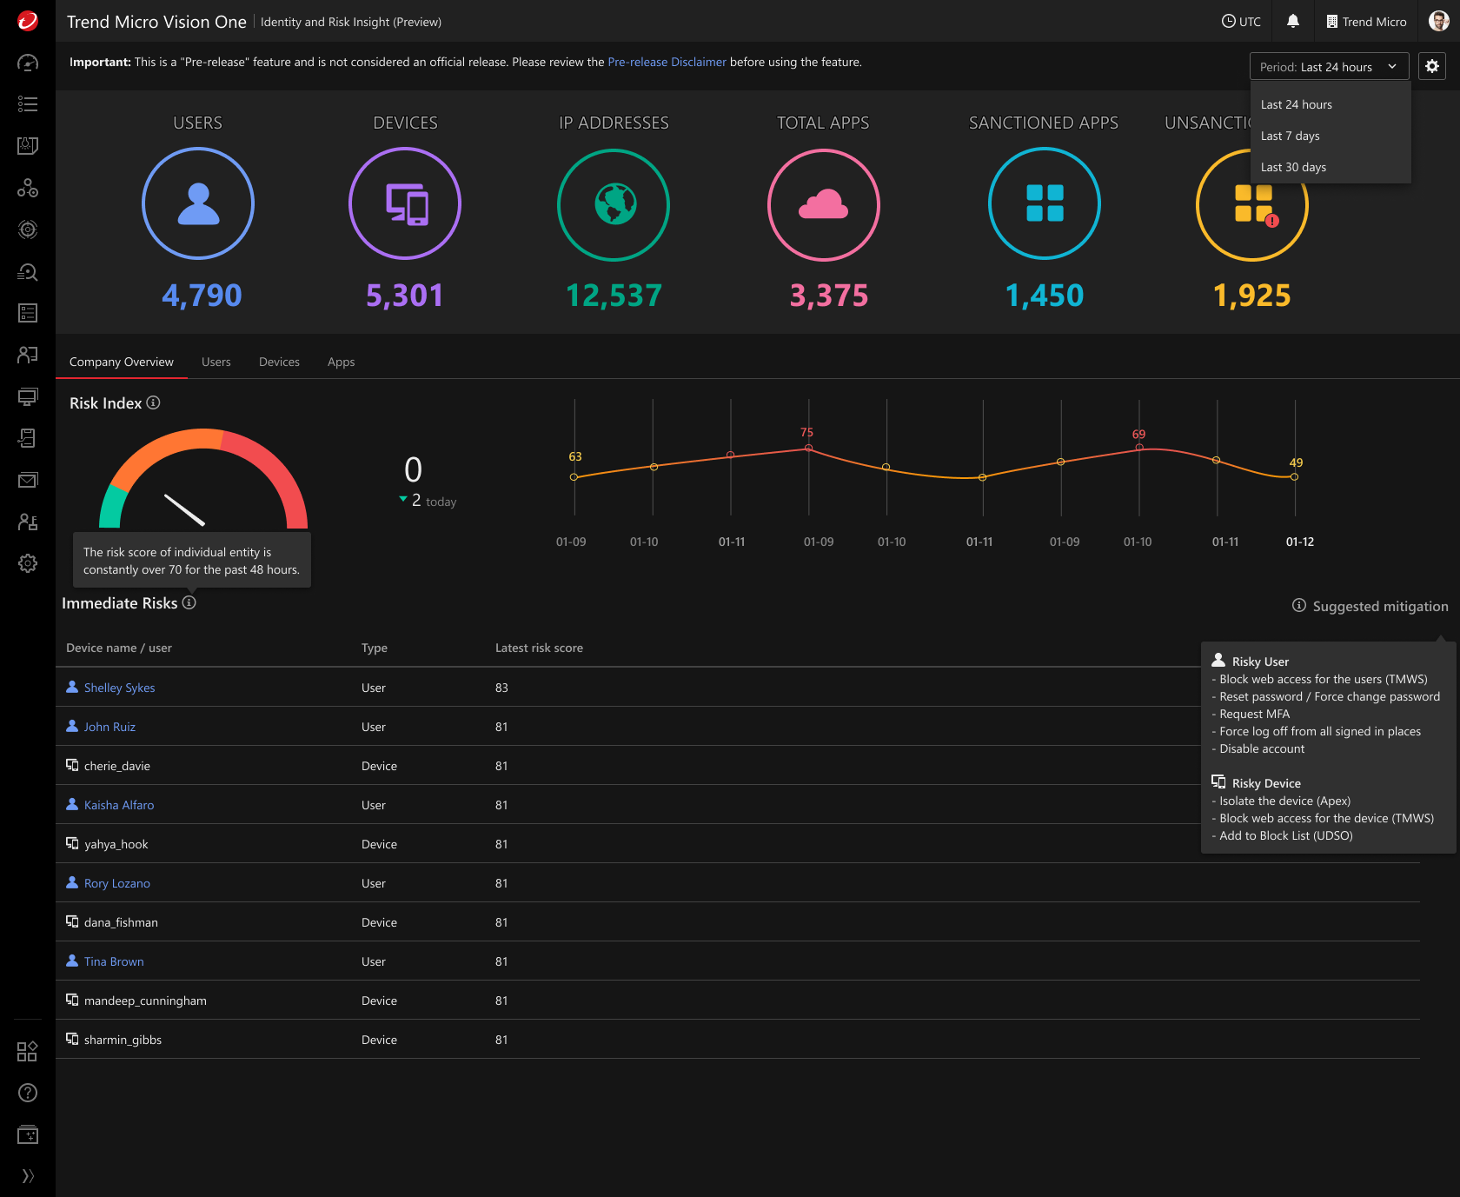Click the Devices circle icon
Image resolution: width=1460 pixels, height=1197 pixels.
coord(405,203)
